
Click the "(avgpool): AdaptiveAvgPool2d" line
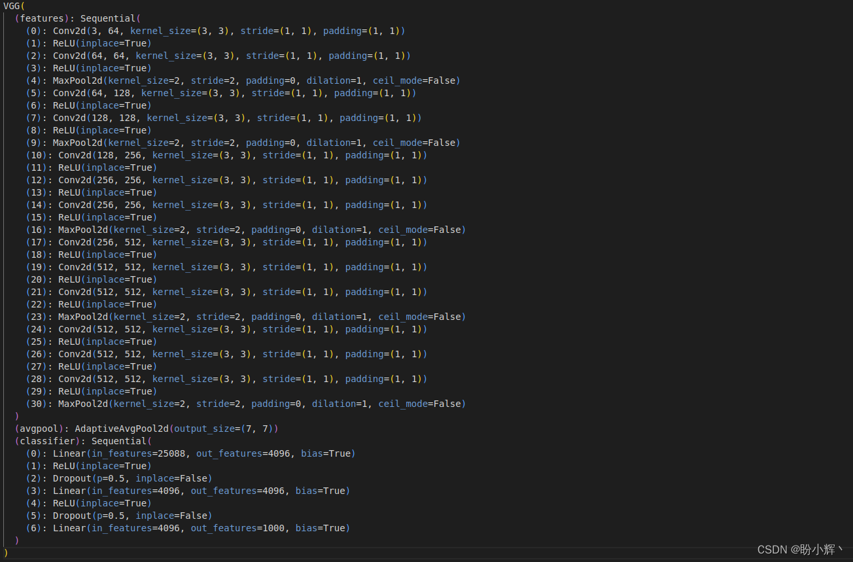tap(147, 429)
